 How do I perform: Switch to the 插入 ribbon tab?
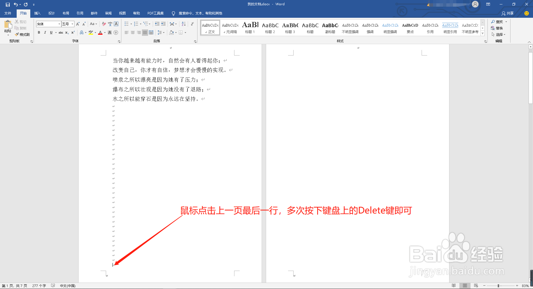coord(37,13)
